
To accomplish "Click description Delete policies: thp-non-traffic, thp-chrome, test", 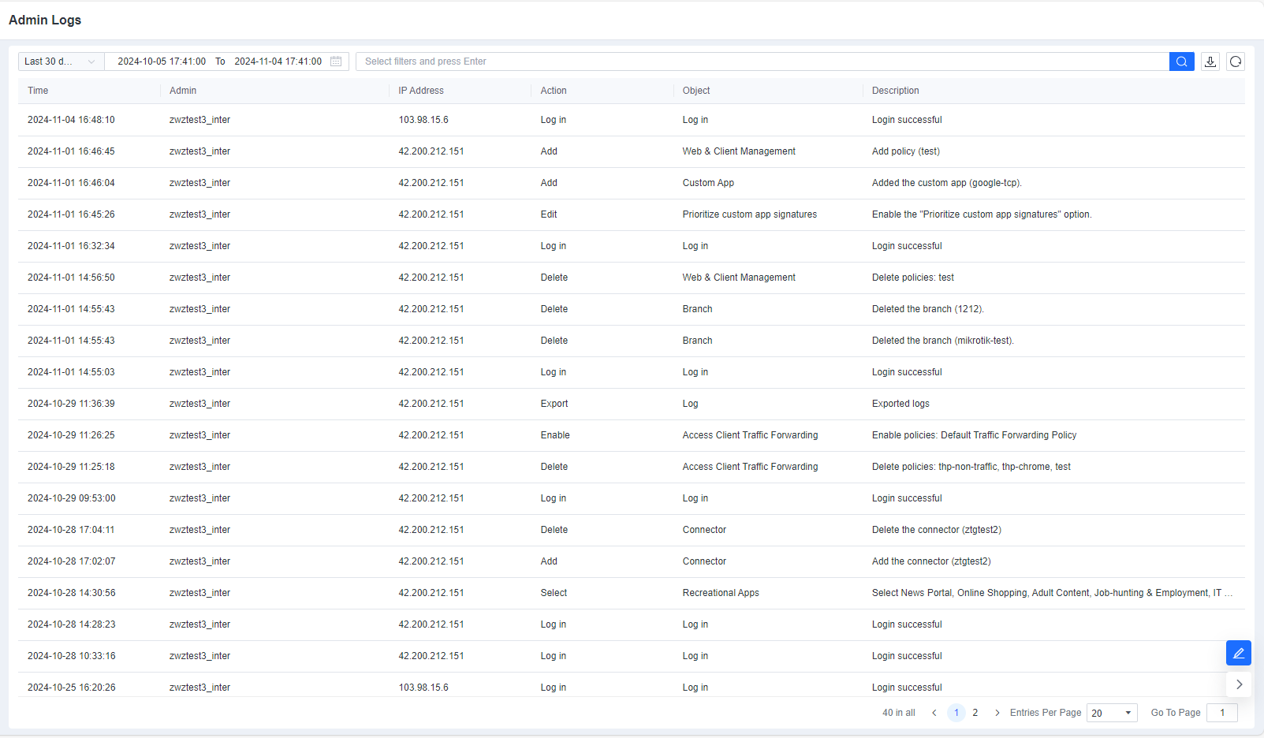I will pos(971,467).
